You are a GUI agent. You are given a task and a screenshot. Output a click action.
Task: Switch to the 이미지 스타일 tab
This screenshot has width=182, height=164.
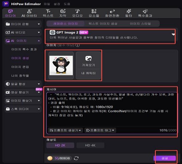pos(140,24)
